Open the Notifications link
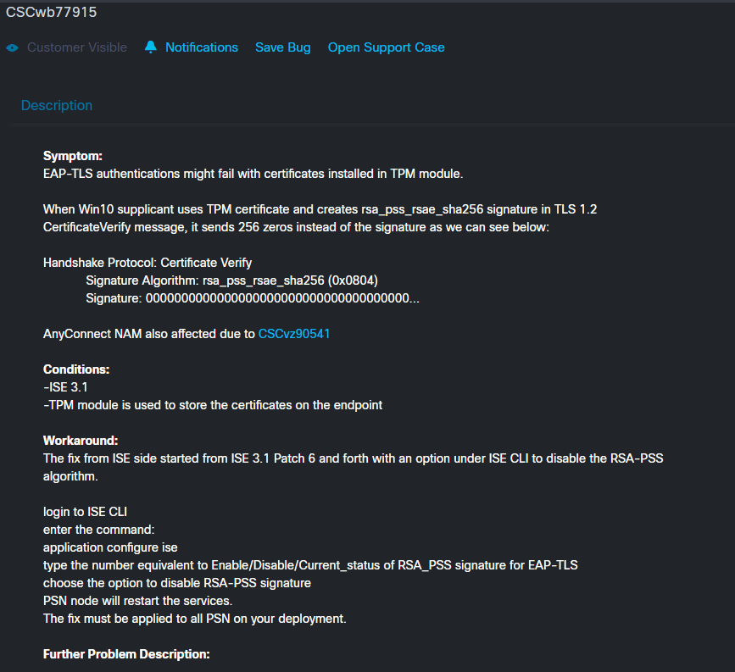Viewport: 735px width, 672px height. (202, 47)
